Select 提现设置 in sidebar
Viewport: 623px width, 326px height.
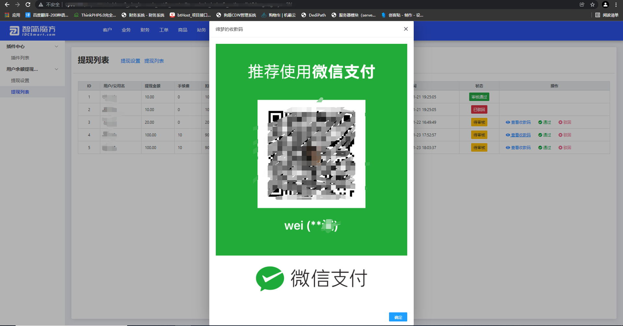(20, 81)
